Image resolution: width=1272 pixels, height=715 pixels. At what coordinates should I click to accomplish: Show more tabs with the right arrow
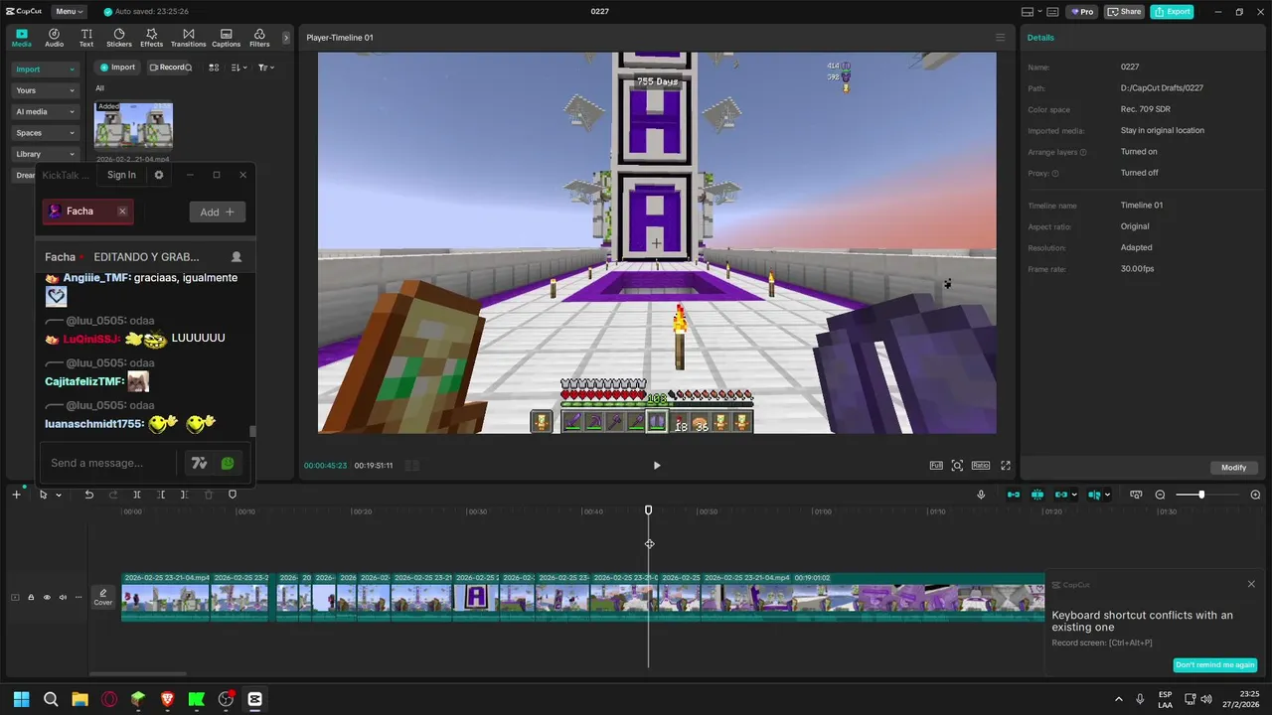click(x=286, y=38)
